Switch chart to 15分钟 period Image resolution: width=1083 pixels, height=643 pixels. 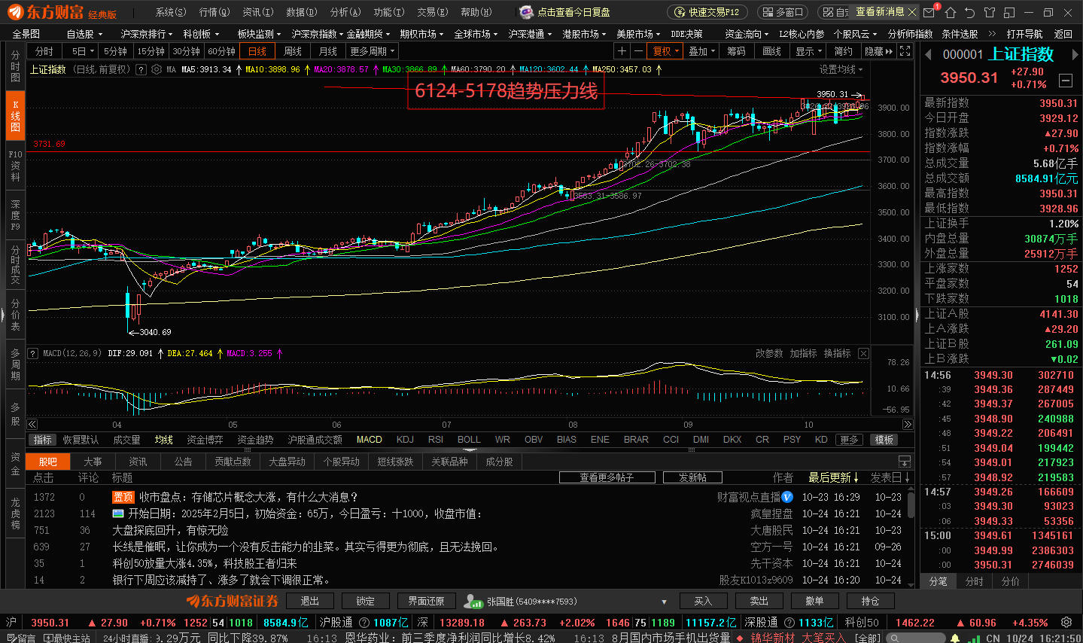click(x=151, y=51)
